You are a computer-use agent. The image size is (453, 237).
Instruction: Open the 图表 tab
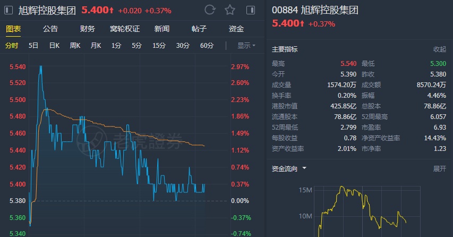pos(13,29)
